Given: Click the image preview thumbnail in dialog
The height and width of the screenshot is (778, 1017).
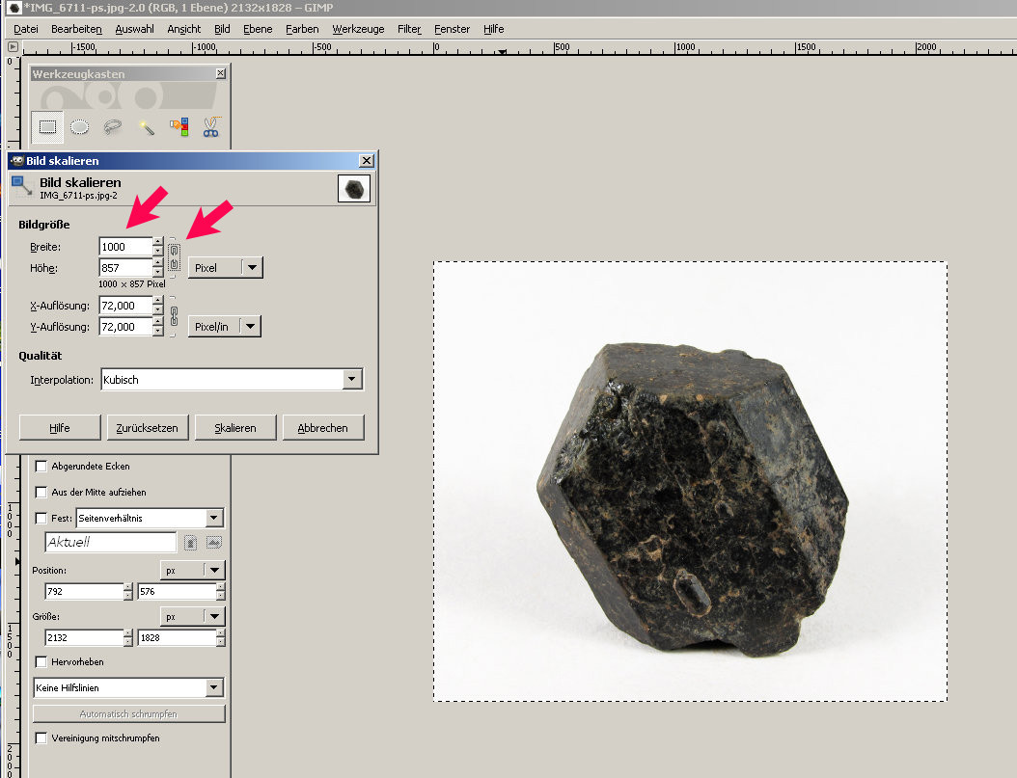Looking at the screenshot, I should pyautogui.click(x=354, y=188).
